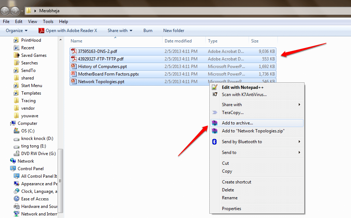Click icon of Network Topologies.ppt
This screenshot has height=218, width=351.
point(74,82)
